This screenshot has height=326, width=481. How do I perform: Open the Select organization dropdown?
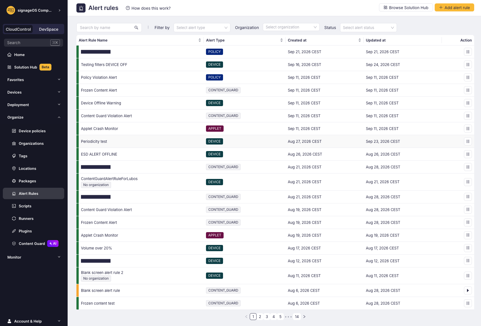[x=291, y=27]
